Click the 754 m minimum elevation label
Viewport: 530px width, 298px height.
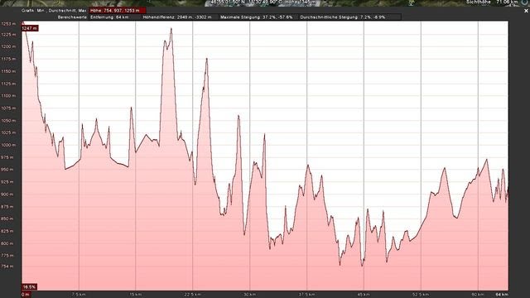(x=7, y=267)
